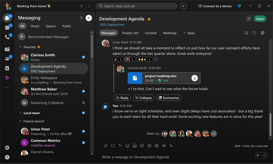Viewport: 273px width, 164px height.
Task: Collapse the Favorites section
Action: tap(20, 47)
